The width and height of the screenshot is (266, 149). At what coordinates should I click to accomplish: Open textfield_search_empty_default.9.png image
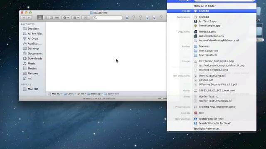click(222, 65)
